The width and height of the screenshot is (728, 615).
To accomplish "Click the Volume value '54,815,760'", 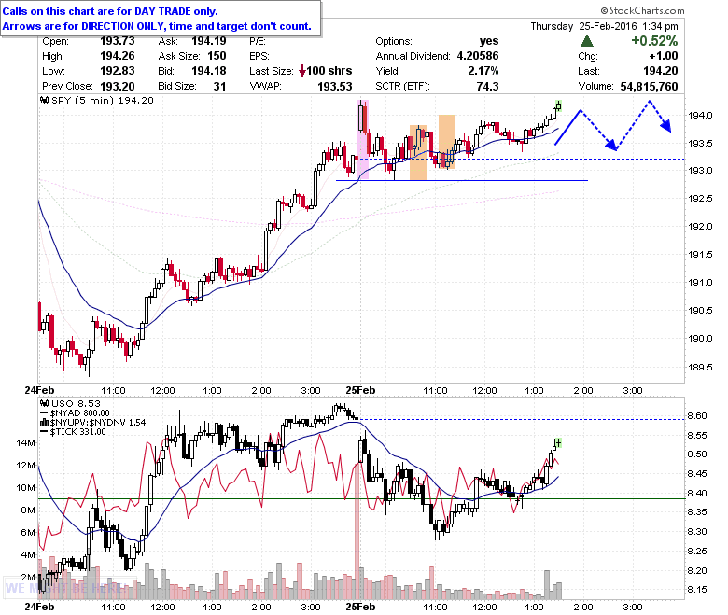I will 649,87.
